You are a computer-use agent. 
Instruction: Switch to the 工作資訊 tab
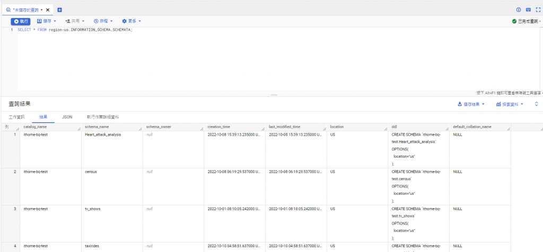click(16, 117)
